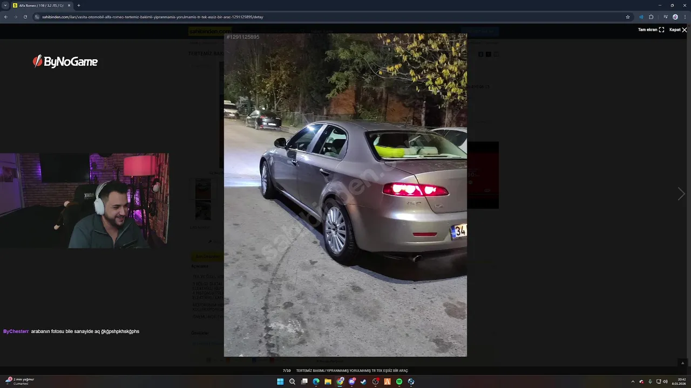Click the 7/10 photo counter
This screenshot has width=691, height=388.
(287, 371)
